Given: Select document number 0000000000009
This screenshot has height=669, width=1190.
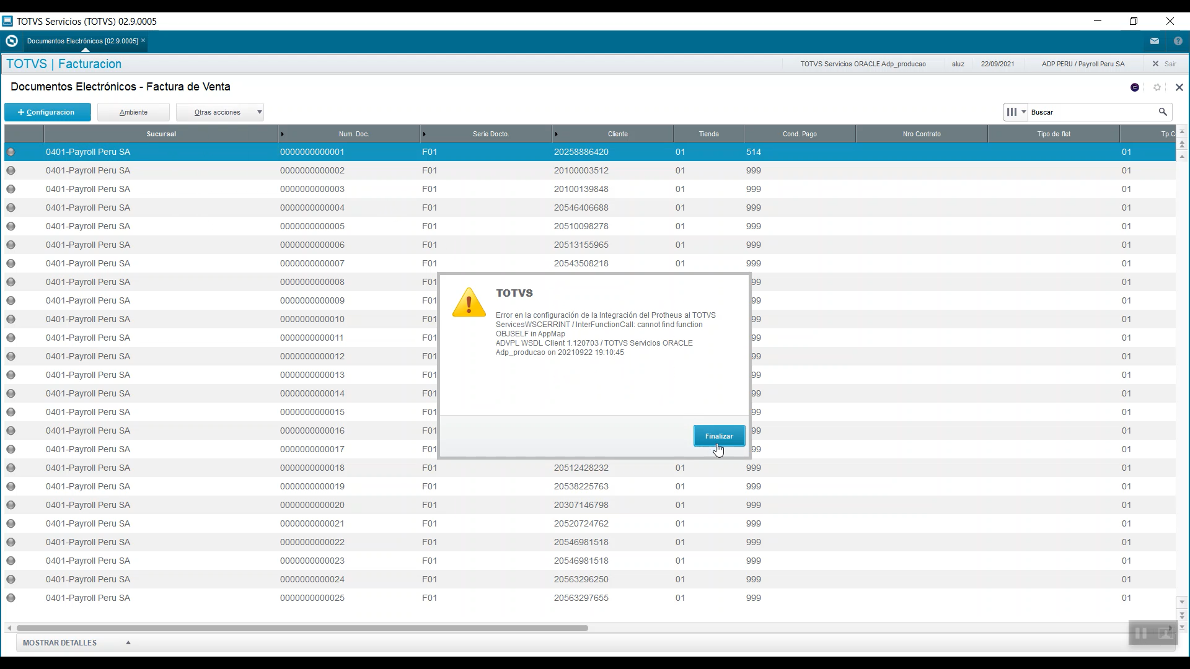Looking at the screenshot, I should pyautogui.click(x=312, y=300).
